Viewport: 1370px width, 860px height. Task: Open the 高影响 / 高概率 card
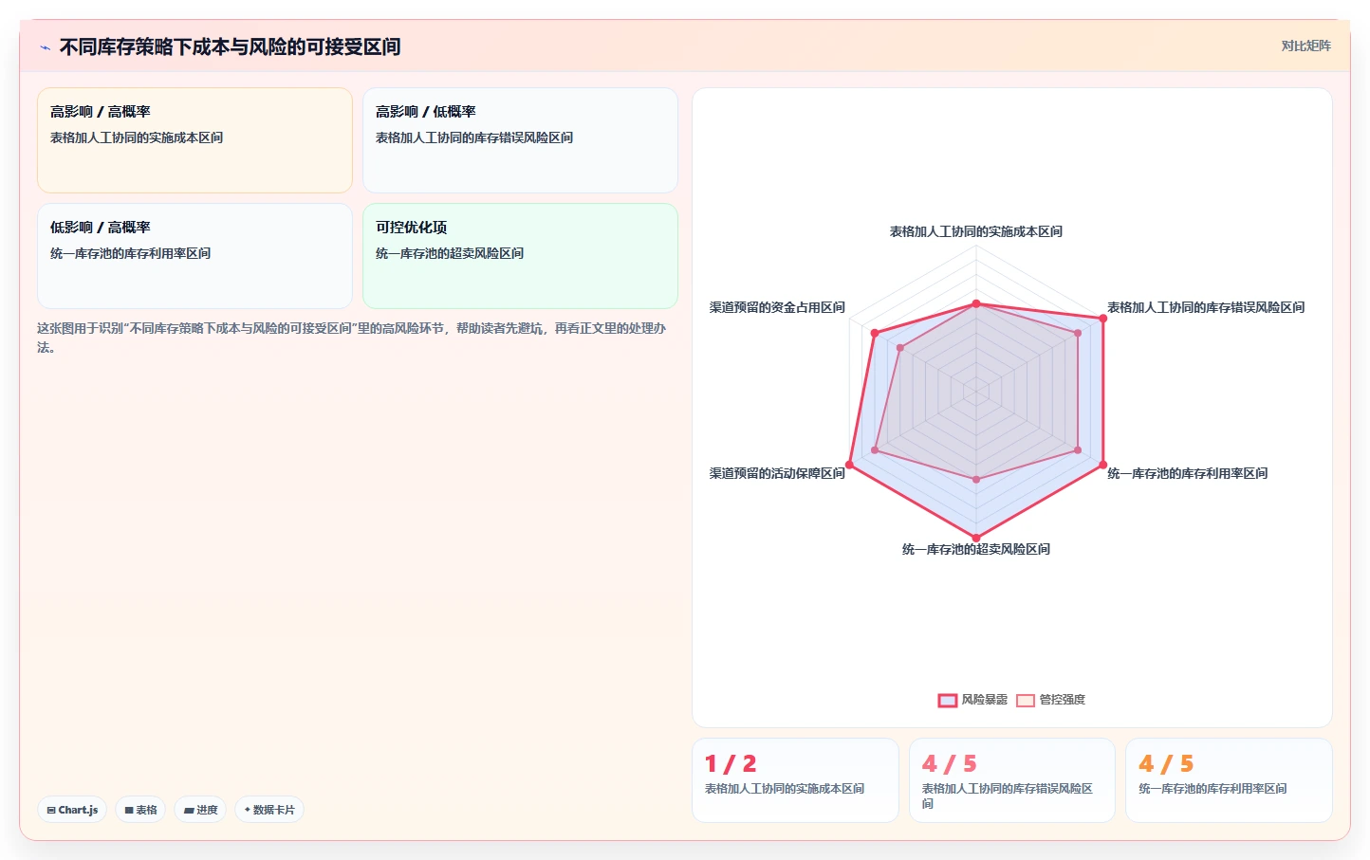click(194, 140)
